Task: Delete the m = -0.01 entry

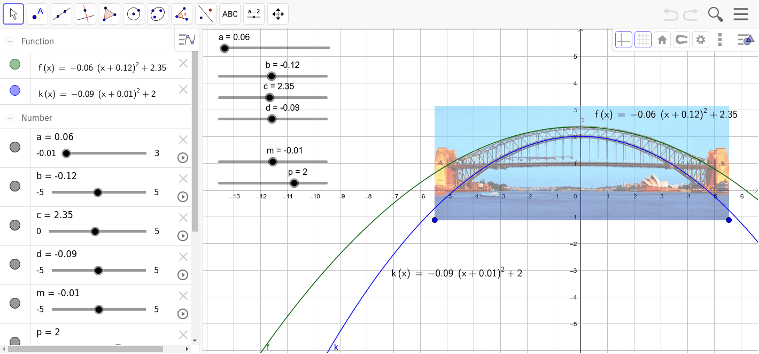Action: pos(183,296)
